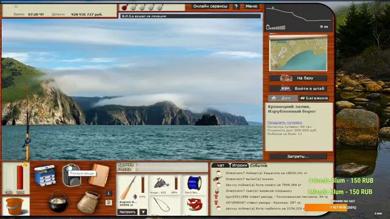Open Онлайн сервисы menu
Image resolution: width=390 pixels, height=219 pixels.
(210, 7)
